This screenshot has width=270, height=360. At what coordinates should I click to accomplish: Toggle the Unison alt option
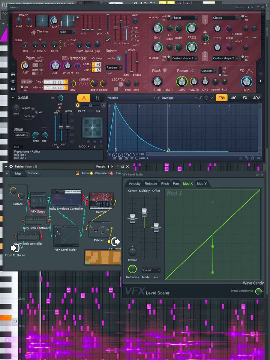[x=107, y=73]
